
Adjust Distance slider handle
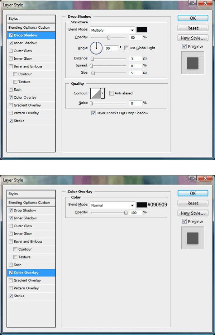pos(92,59)
